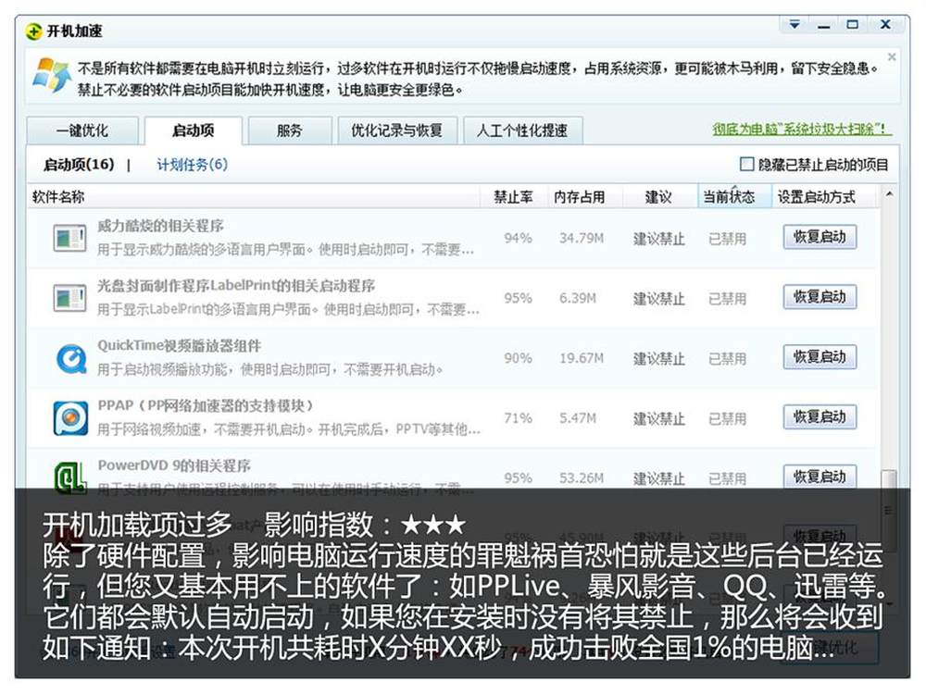Click the 19.67M memory value
The width and height of the screenshot is (926, 694).
(582, 358)
